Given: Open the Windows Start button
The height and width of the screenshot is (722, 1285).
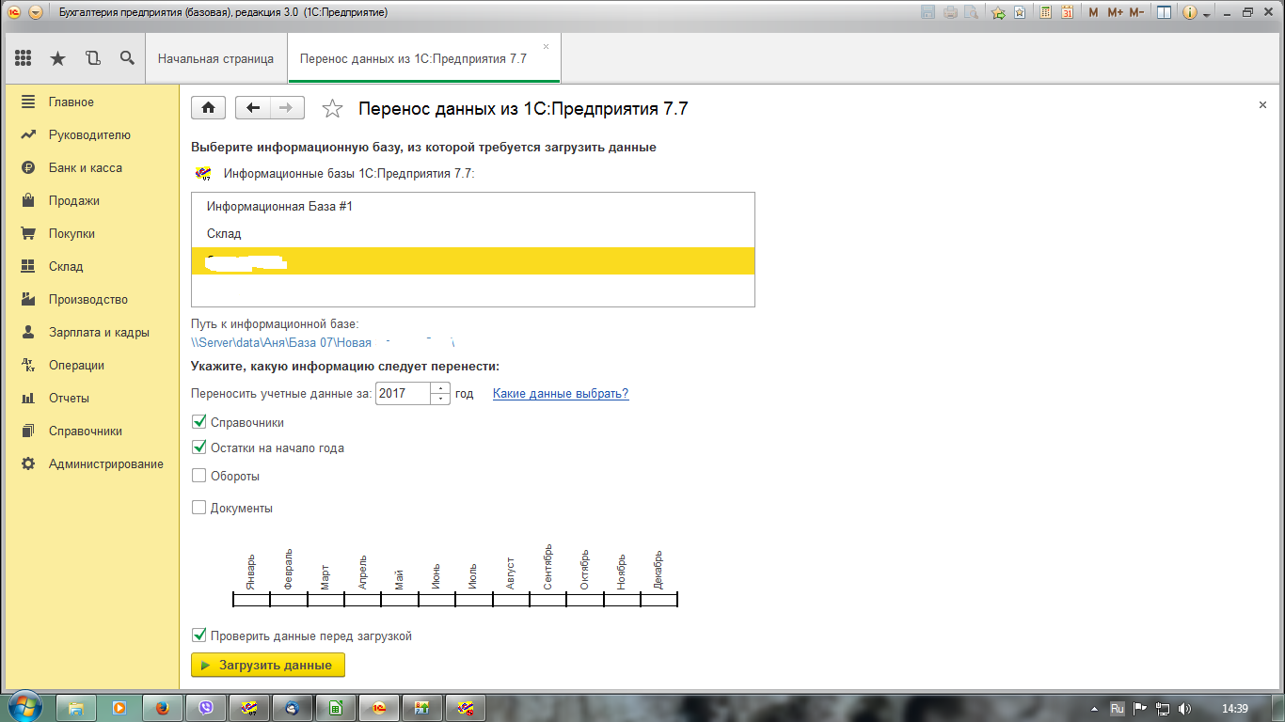Looking at the screenshot, I should point(24,707).
